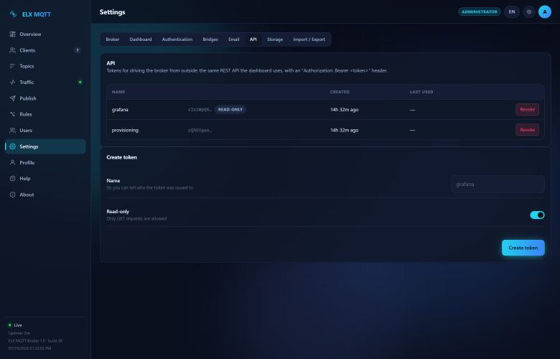Screen dimensions: 560x359
Task: Click the Settings gear icon in sidebar
Action: point(12,146)
